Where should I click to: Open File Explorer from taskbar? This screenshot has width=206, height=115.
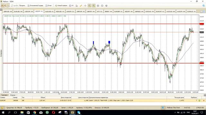(x=22, y=112)
